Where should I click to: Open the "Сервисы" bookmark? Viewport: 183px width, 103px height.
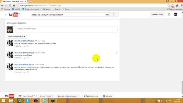coord(6,9)
